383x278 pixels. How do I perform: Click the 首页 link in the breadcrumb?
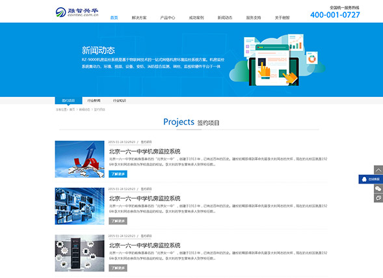tap(72, 109)
